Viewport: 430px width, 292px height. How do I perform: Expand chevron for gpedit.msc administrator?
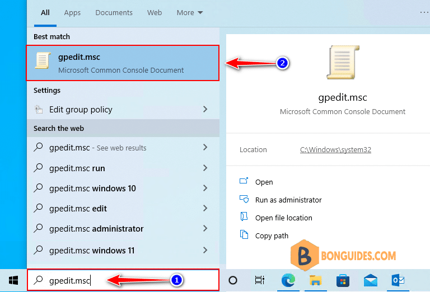(205, 228)
